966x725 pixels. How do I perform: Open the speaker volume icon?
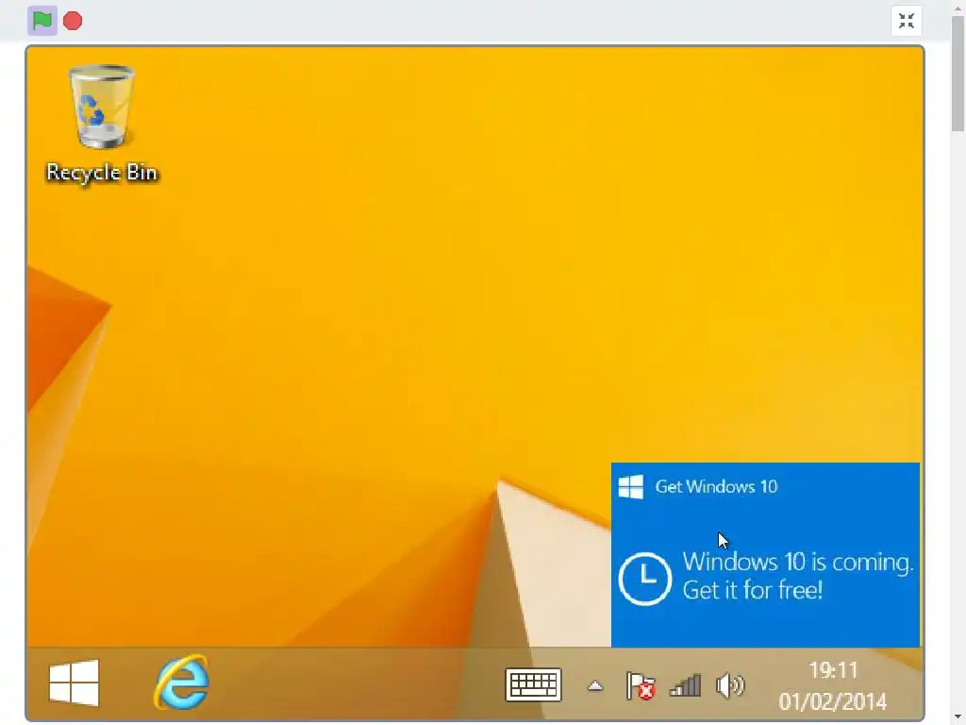click(x=730, y=685)
